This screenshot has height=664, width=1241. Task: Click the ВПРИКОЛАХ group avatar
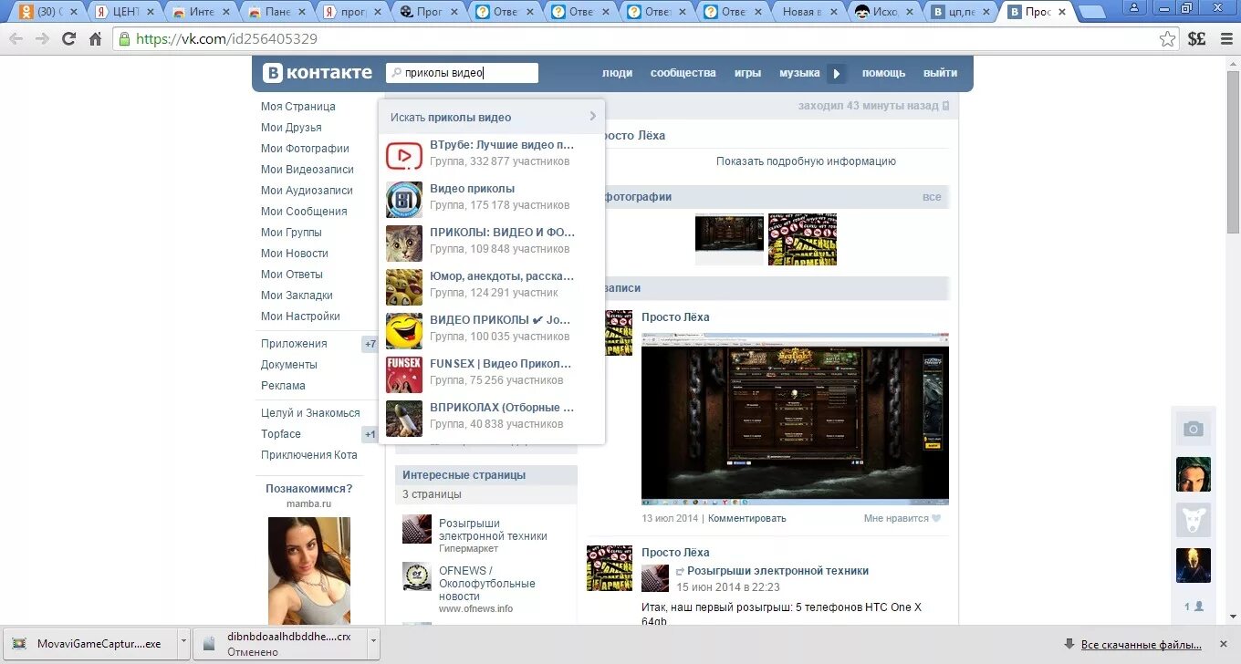pyautogui.click(x=403, y=418)
